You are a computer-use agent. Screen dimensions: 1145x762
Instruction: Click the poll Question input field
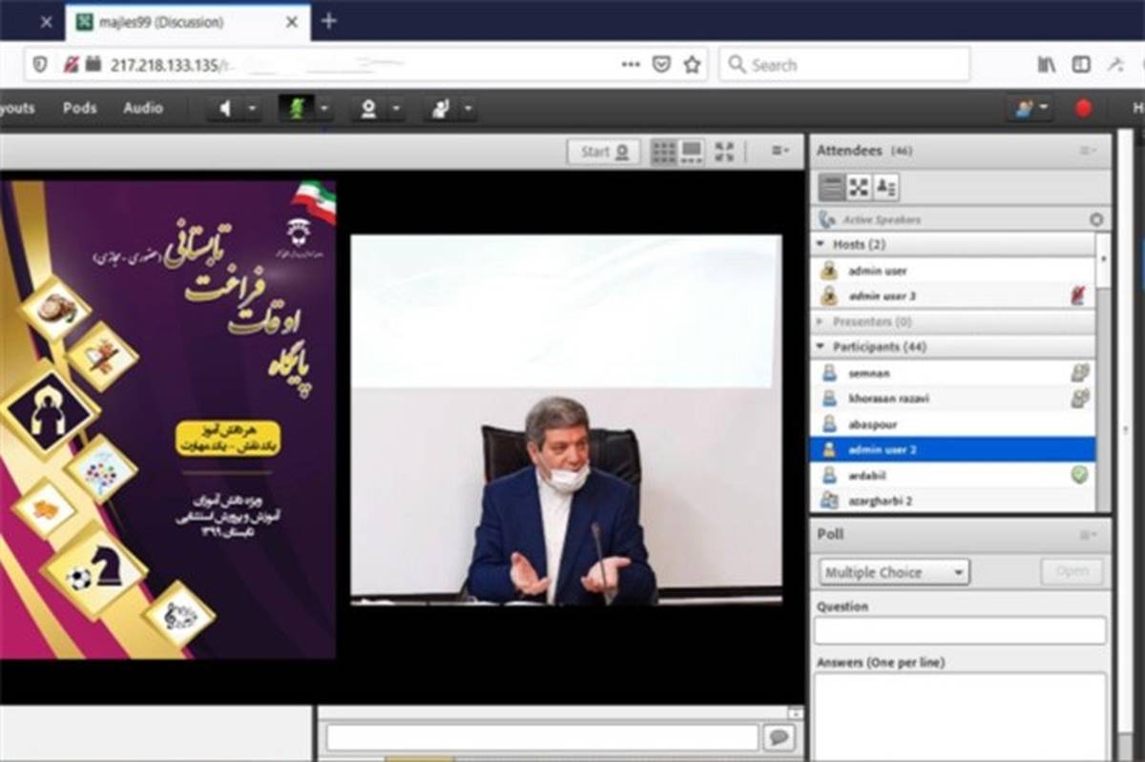959,630
